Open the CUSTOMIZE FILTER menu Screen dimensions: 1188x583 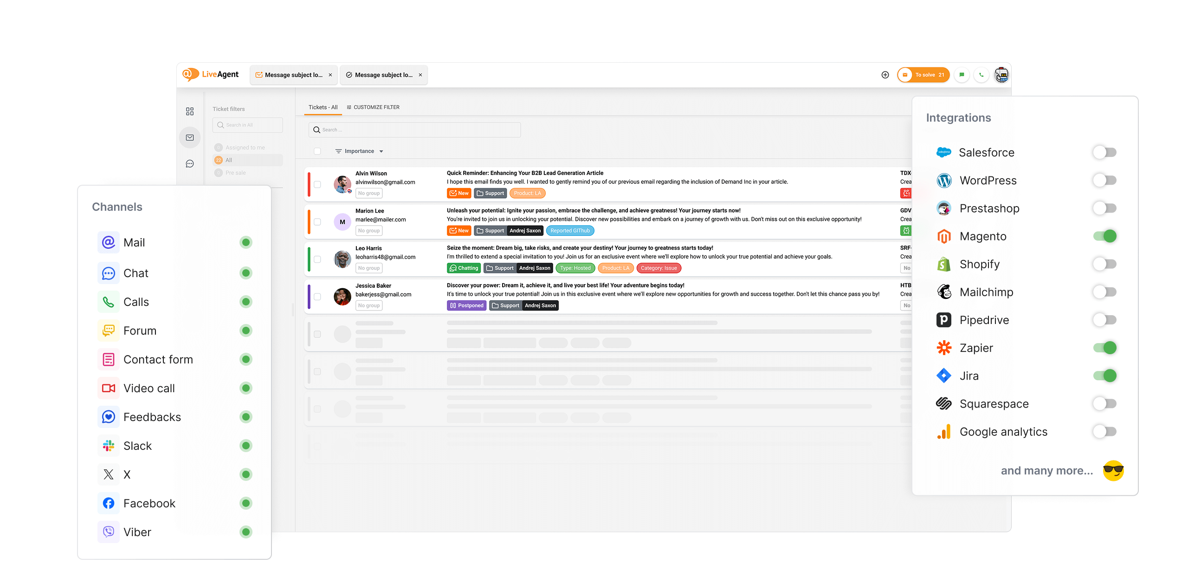(373, 107)
